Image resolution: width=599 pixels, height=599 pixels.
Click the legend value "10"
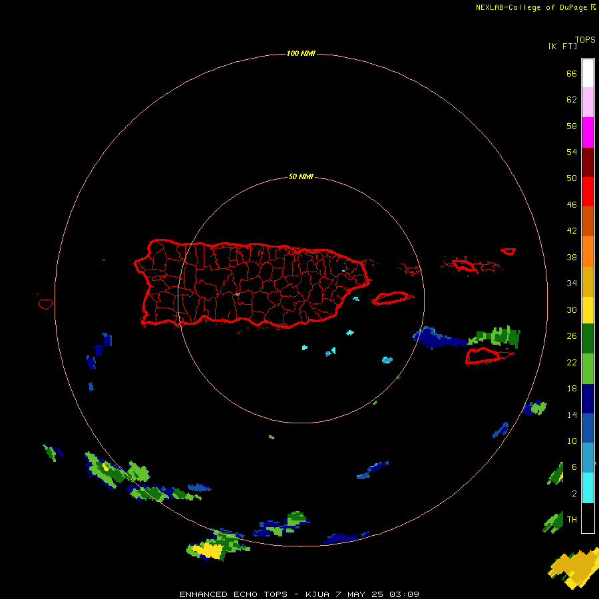pos(572,441)
